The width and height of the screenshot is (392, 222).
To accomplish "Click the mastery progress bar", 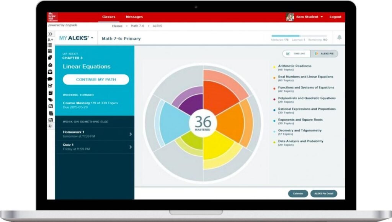I will 299,36.
